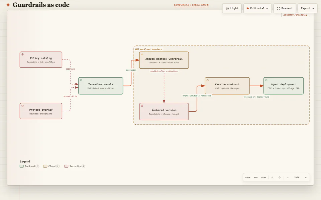Open the Editorial style dropdown
The height and width of the screenshot is (200, 321).
pyautogui.click(x=257, y=8)
